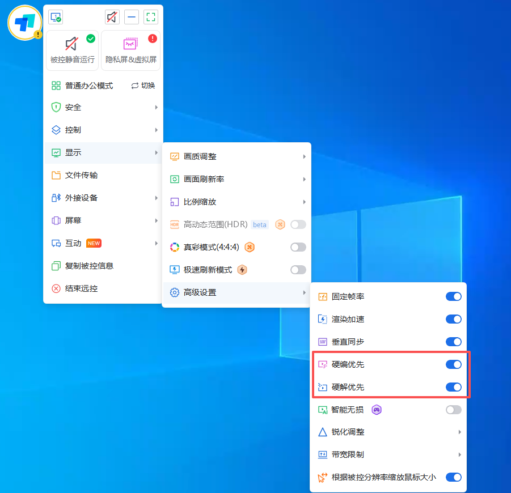Click the cursor icon beside 根据被控分辨率缩放鼠标大小
Screen dimensions: 511x493
pyautogui.click(x=322, y=478)
